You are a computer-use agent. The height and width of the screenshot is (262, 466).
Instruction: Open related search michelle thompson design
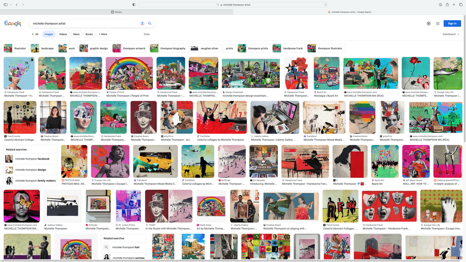31,170
